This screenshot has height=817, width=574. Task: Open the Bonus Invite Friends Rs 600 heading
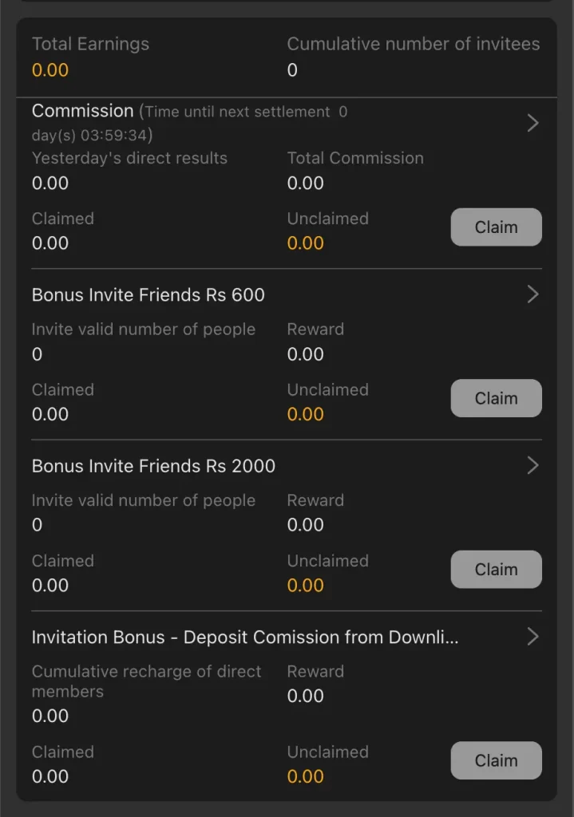(148, 295)
